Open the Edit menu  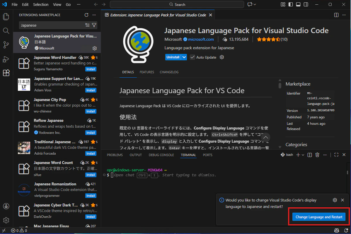pyautogui.click(x=25, y=4)
